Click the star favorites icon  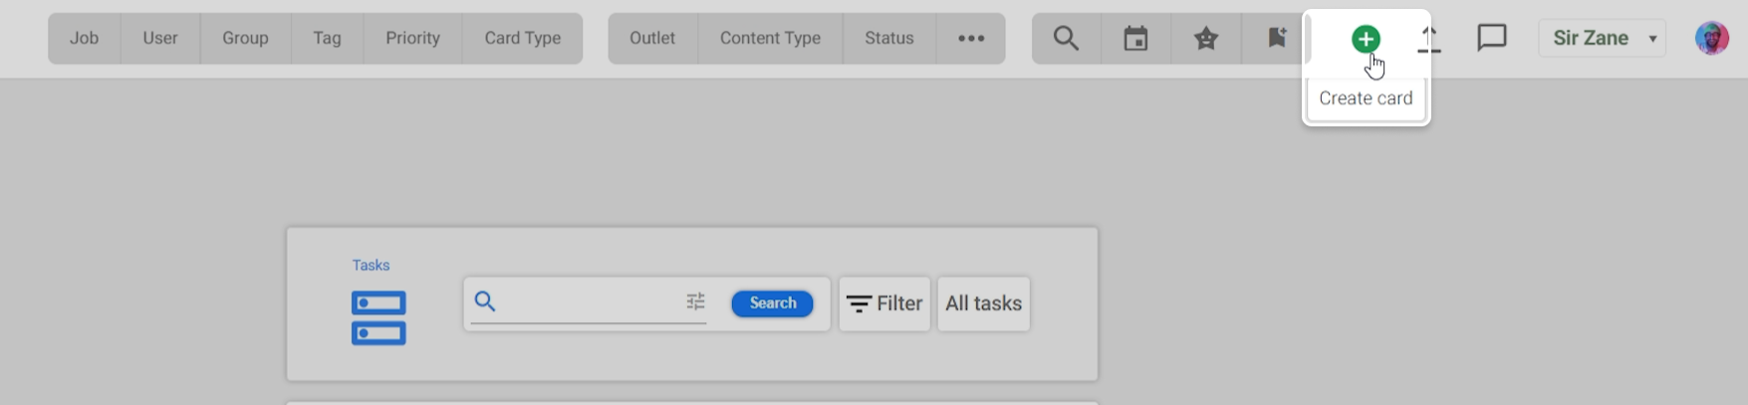[x=1206, y=39]
